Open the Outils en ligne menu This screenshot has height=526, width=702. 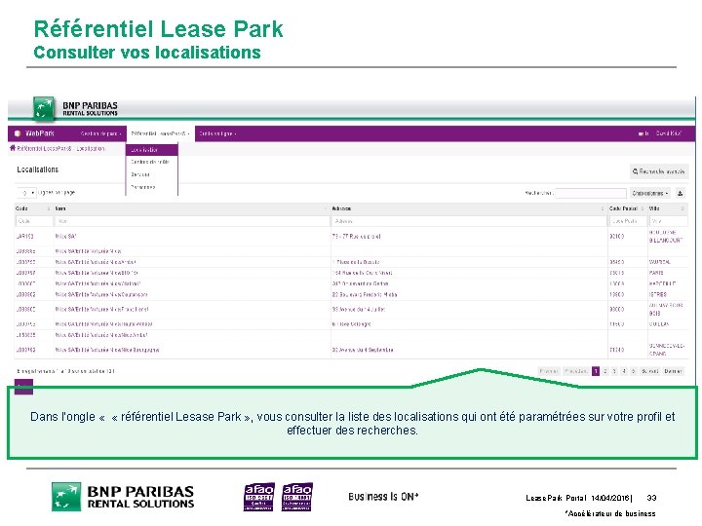click(x=217, y=133)
